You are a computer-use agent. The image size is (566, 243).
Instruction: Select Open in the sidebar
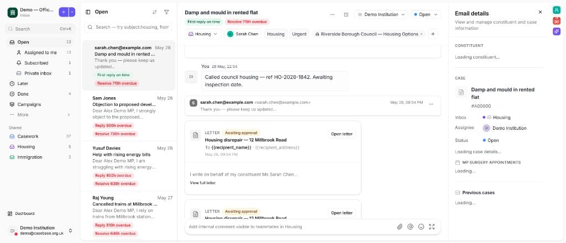coord(40,42)
